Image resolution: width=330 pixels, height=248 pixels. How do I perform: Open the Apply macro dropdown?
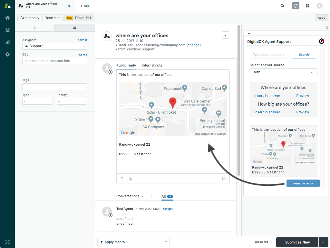click(x=133, y=242)
